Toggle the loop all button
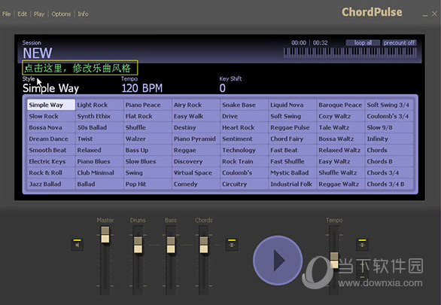 click(363, 43)
